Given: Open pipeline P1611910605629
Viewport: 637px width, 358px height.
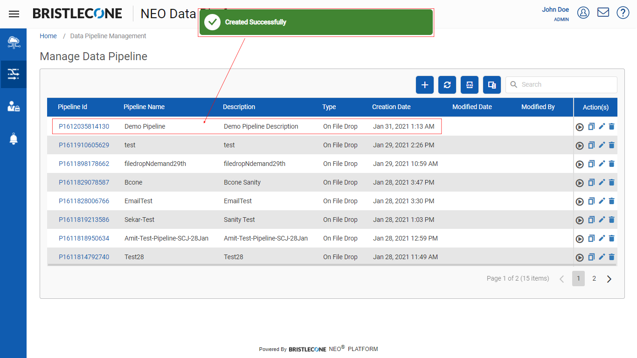Looking at the screenshot, I should [84, 145].
